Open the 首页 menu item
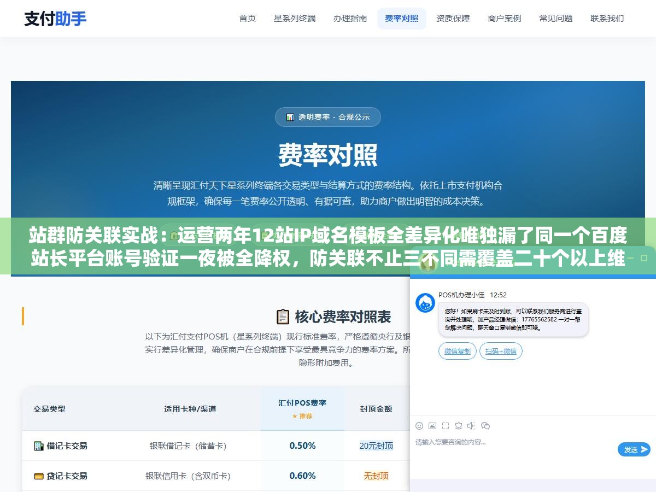This screenshot has width=656, height=492. tap(248, 19)
